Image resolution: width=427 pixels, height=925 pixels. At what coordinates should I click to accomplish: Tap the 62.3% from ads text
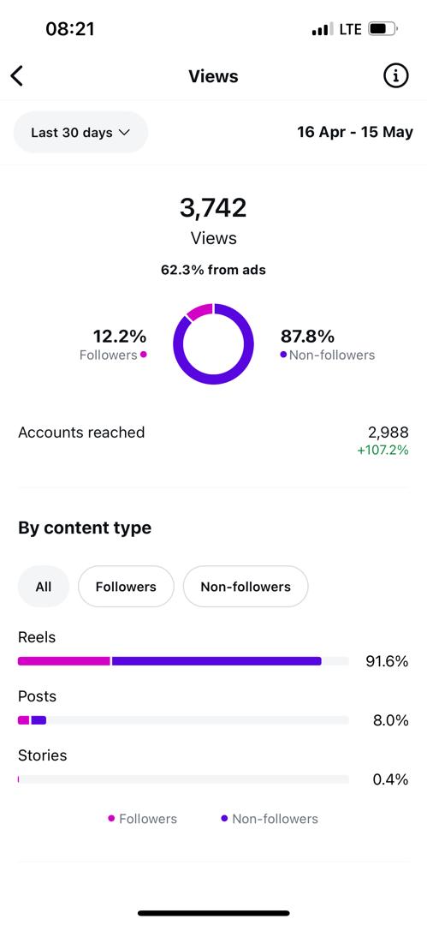(x=214, y=270)
